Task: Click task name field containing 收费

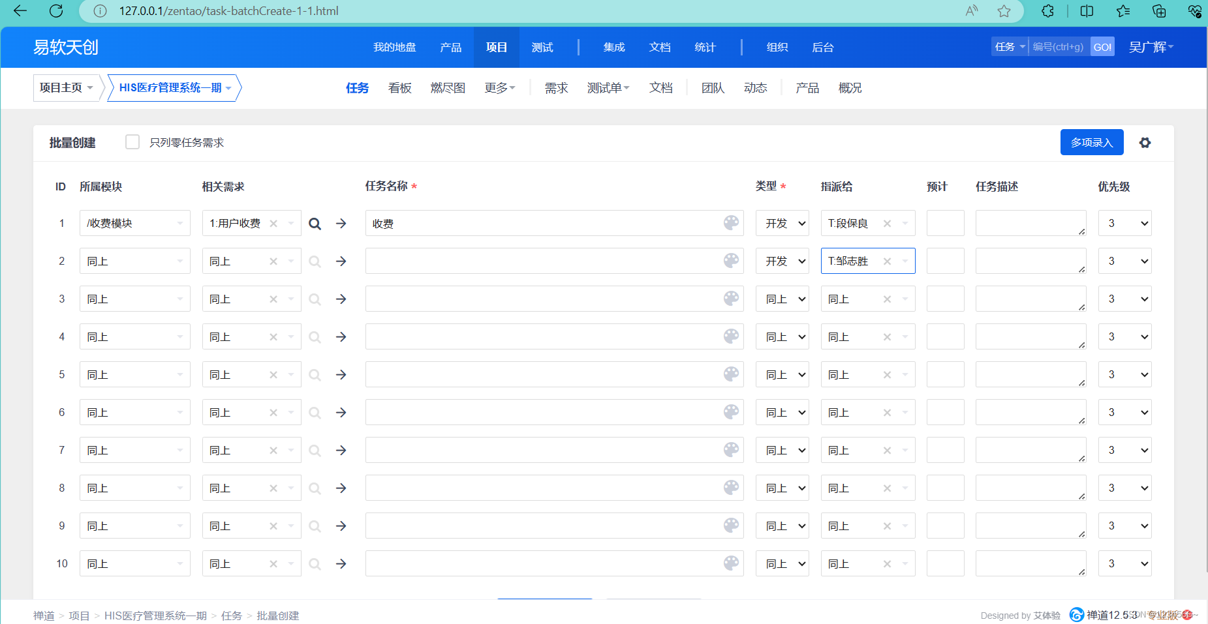Action: pyautogui.click(x=554, y=224)
